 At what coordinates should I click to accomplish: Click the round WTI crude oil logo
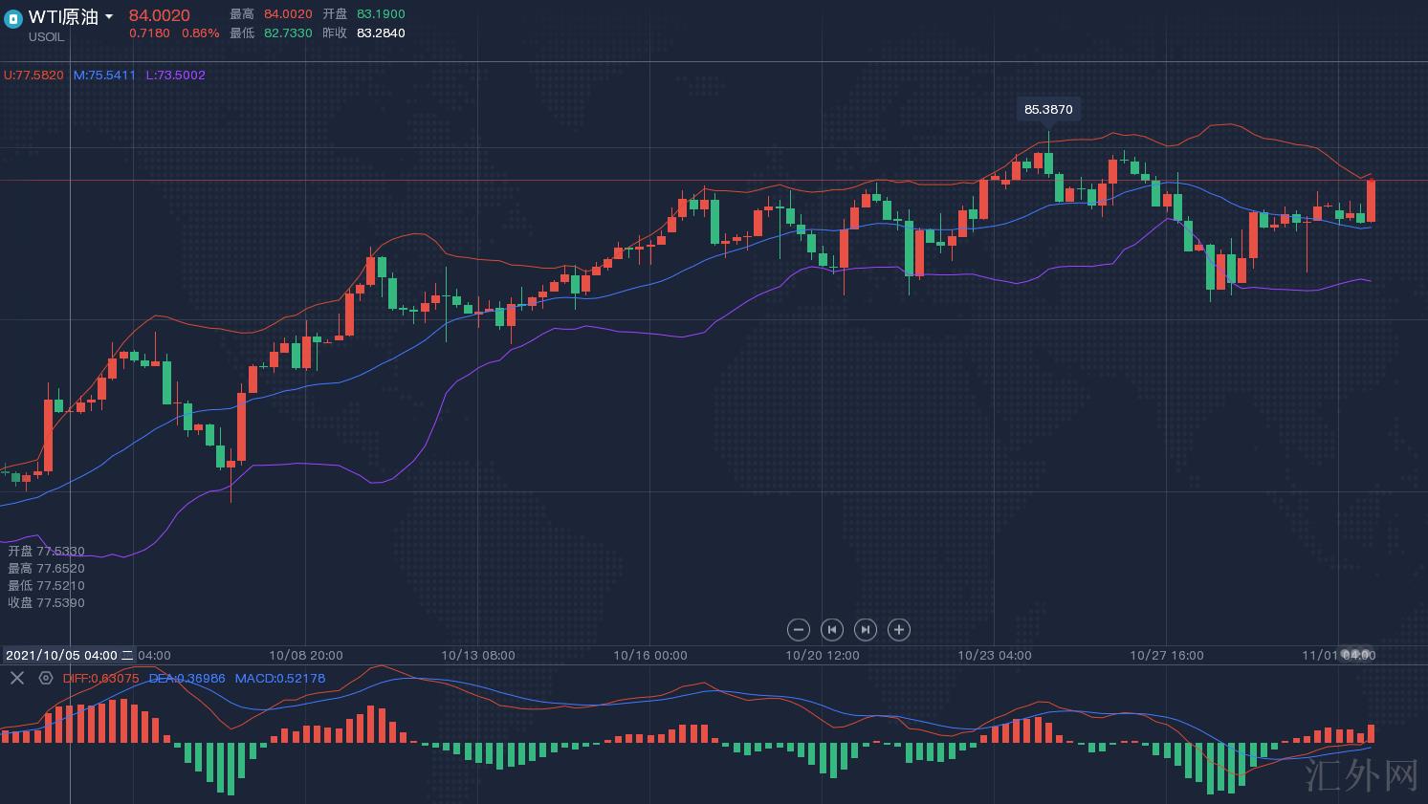[x=13, y=18]
